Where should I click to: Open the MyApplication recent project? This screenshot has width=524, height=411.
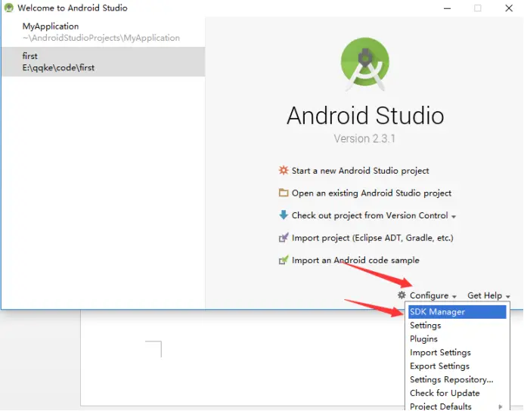104,32
